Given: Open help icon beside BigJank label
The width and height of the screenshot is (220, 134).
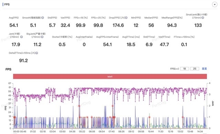Looking at the screenshot, I should tap(42, 37).
